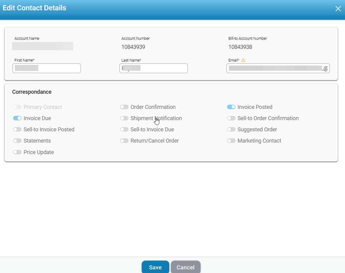Toggle the Primary Contact switch
Viewport: 345px width, 273px height.
(17, 107)
